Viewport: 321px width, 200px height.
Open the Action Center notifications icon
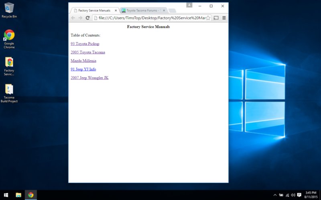coord(299,195)
